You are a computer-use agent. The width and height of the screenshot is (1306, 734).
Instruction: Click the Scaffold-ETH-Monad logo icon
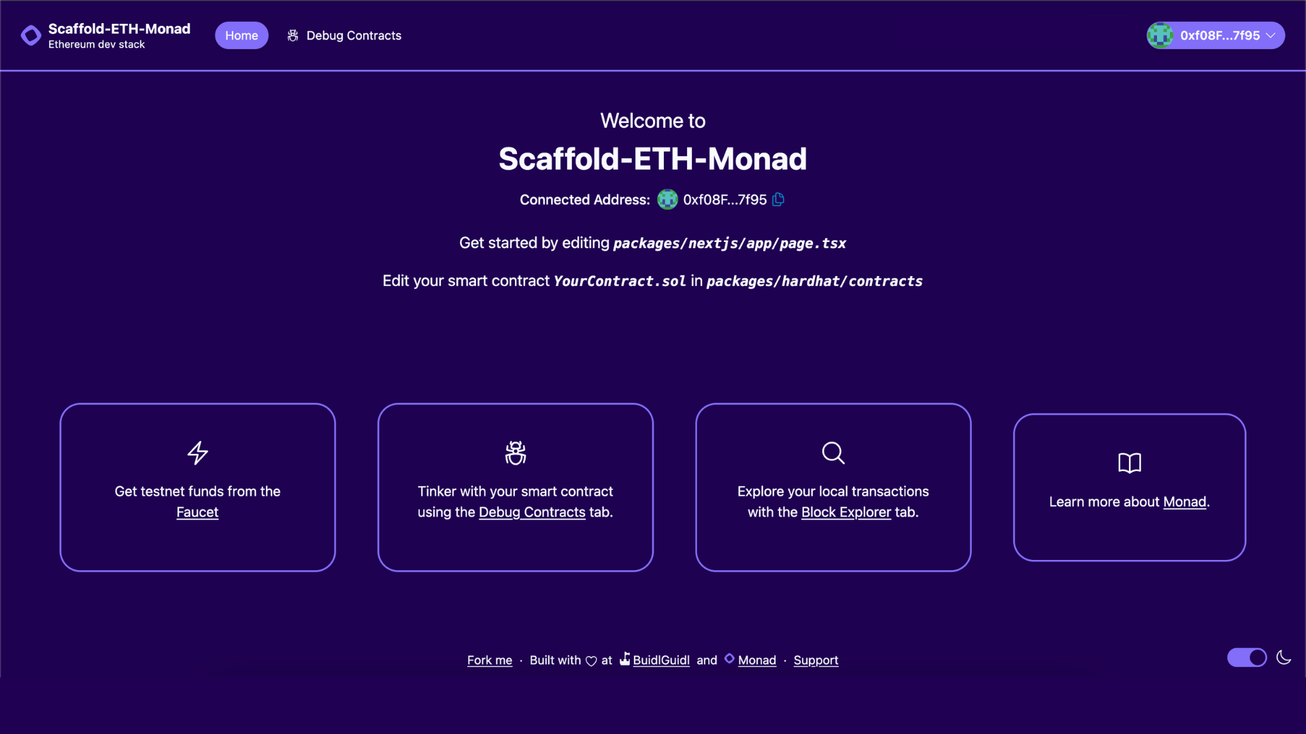click(30, 35)
